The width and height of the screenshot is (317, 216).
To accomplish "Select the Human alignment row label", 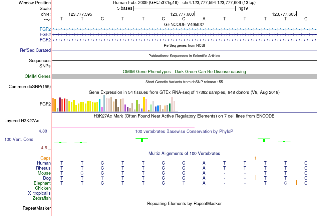I will 44,163.
